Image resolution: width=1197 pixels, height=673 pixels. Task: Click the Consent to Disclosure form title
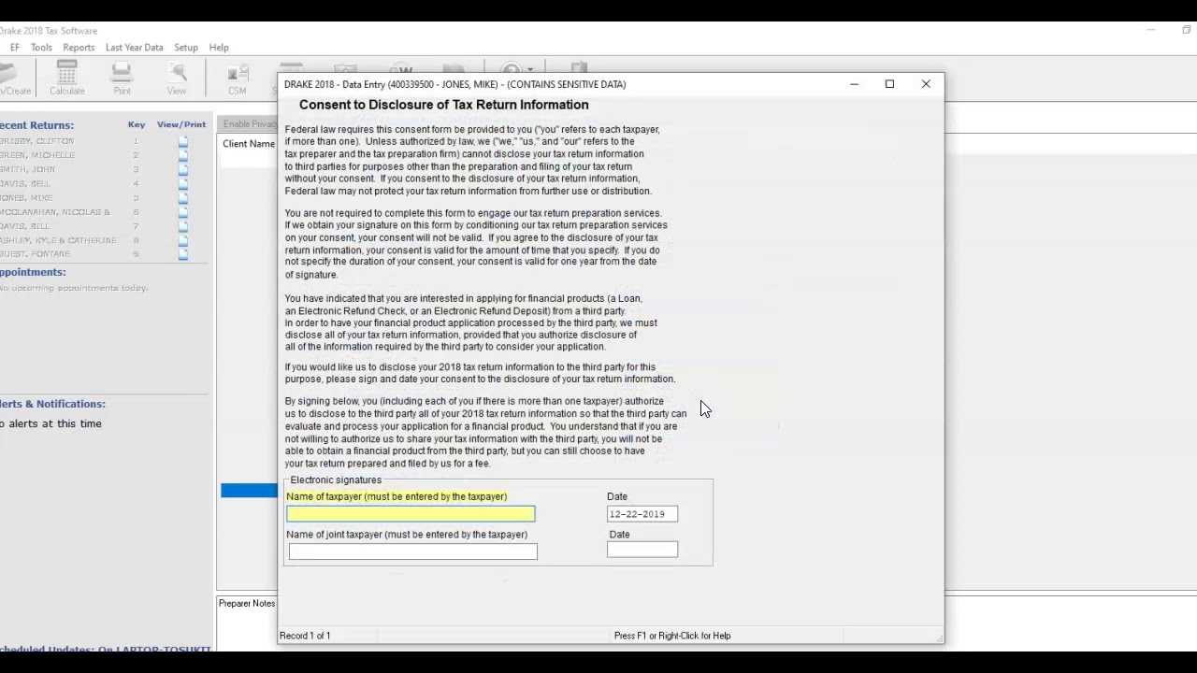click(444, 105)
